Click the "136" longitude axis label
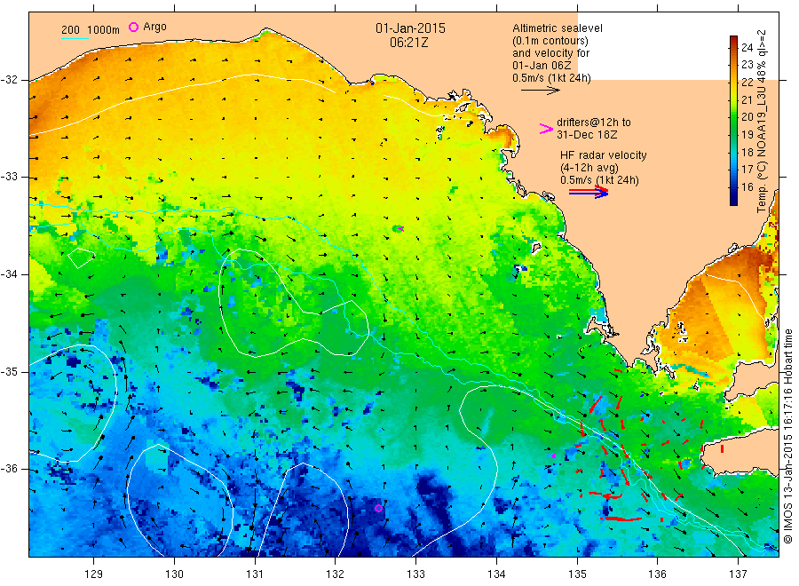This screenshot has width=799, height=586. point(657,574)
